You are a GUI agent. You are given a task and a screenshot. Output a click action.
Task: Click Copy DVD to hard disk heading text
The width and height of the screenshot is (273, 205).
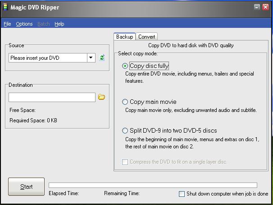click(x=191, y=45)
